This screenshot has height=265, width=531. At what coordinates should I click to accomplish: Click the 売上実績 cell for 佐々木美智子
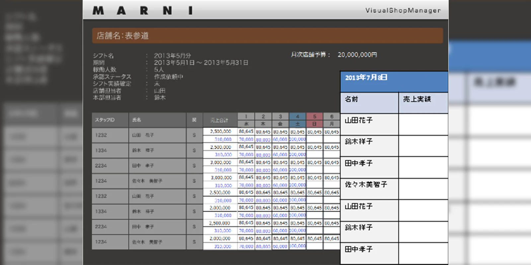tap(423, 189)
